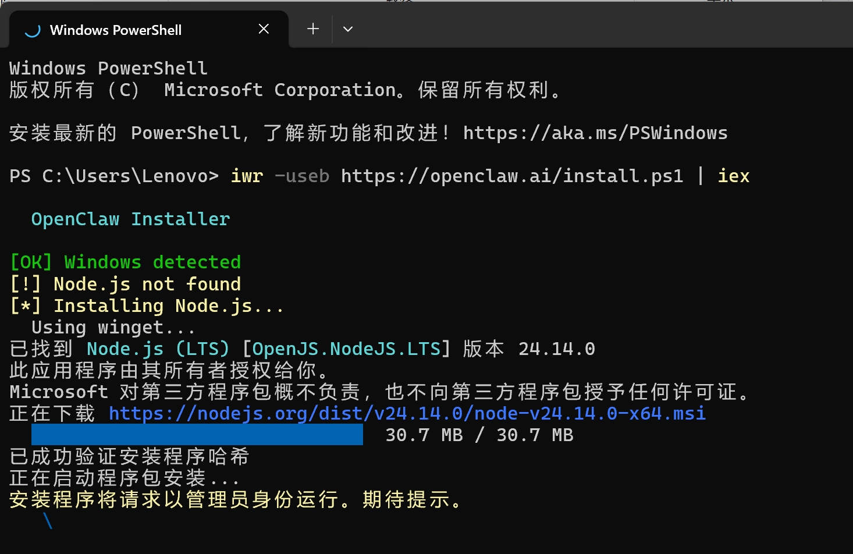Click the nodejs.org MSI download URL
Image resolution: width=853 pixels, height=554 pixels.
[407, 414]
